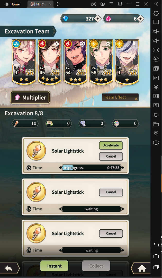The height and width of the screenshot is (278, 162).
Task: Open the APK install icon
Action: pyautogui.click(x=156, y=78)
